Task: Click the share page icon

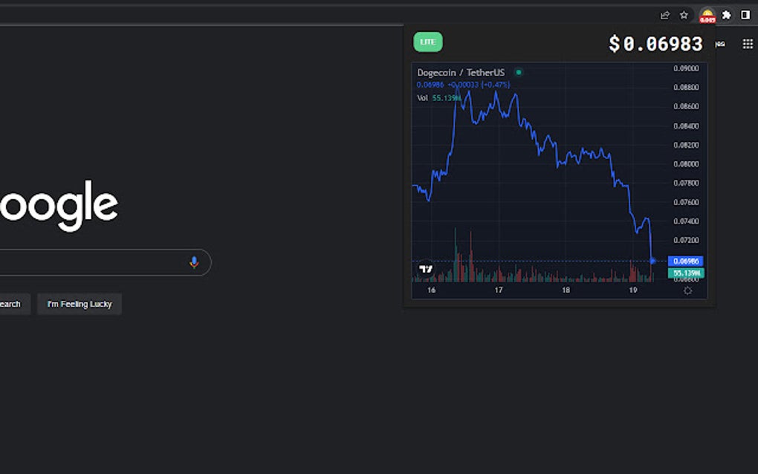Action: click(664, 15)
